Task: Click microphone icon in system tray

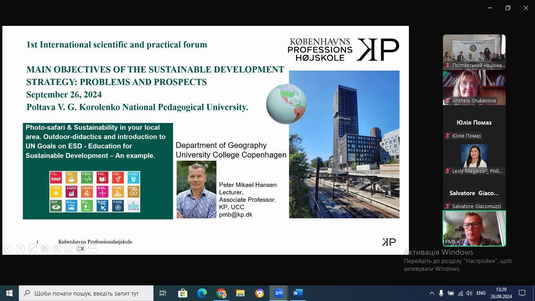Action: (x=441, y=293)
